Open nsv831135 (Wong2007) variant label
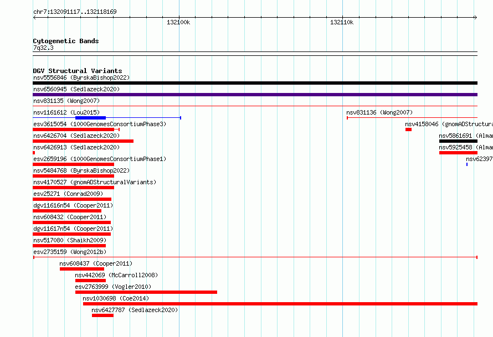 (66, 101)
